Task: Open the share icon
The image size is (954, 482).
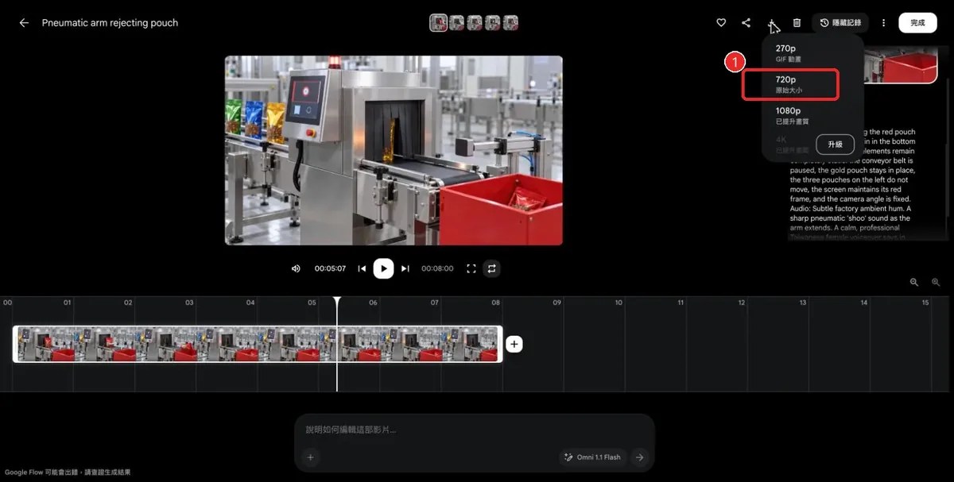Action: [x=746, y=23]
